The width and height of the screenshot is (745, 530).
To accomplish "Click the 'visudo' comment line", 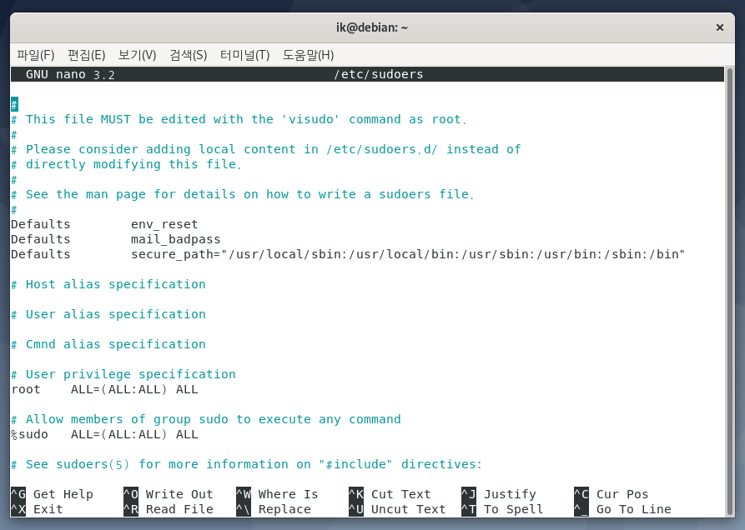I will tap(239, 119).
